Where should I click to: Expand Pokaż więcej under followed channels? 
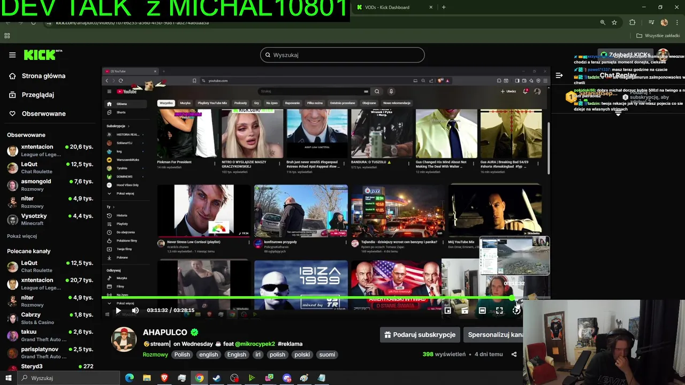(22, 236)
